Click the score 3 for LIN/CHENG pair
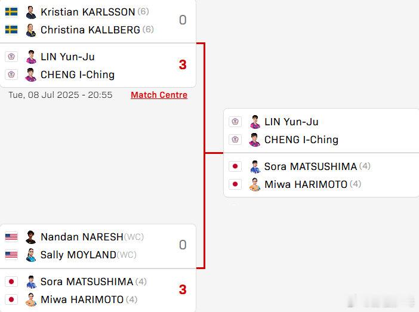Screen dimensions: 419x312 [183, 64]
